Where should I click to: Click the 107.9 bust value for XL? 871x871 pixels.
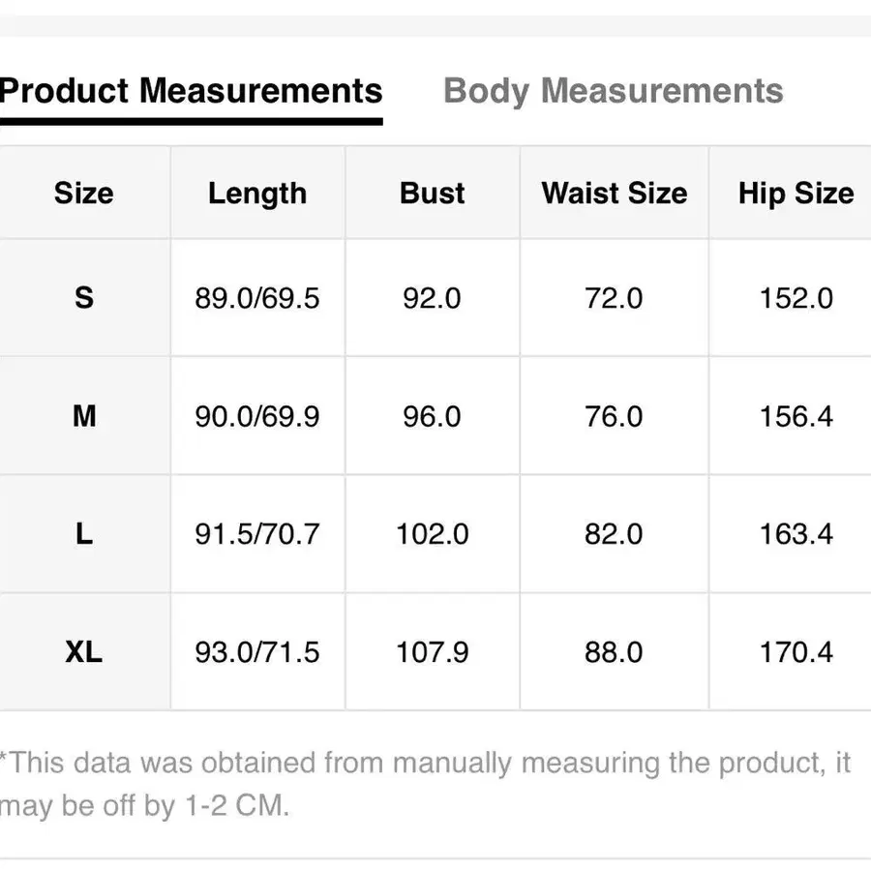tap(433, 652)
